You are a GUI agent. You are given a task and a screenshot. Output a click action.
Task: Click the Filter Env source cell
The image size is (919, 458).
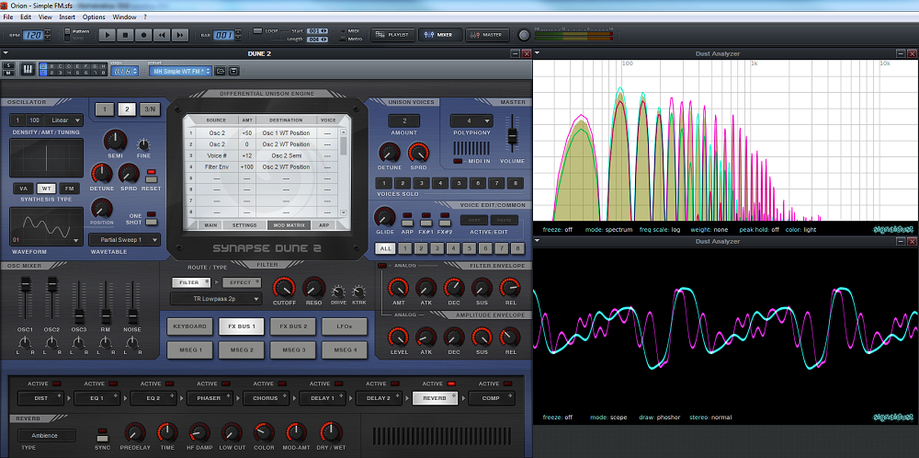pyautogui.click(x=217, y=167)
